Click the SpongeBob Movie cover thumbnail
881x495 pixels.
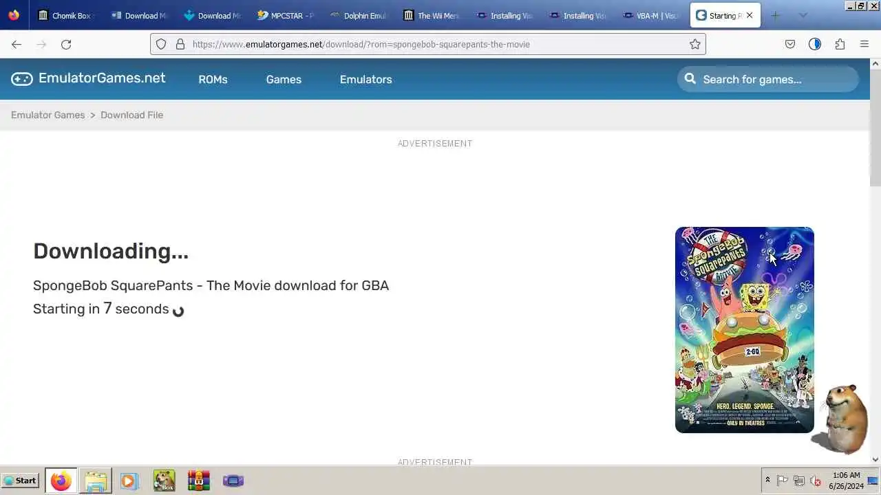click(x=744, y=330)
